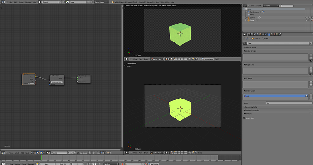Image resolution: width=313 pixels, height=165 pixels.
Task: Open Brush menu in upper viewport header
Action: pyautogui.click(x=146, y=59)
